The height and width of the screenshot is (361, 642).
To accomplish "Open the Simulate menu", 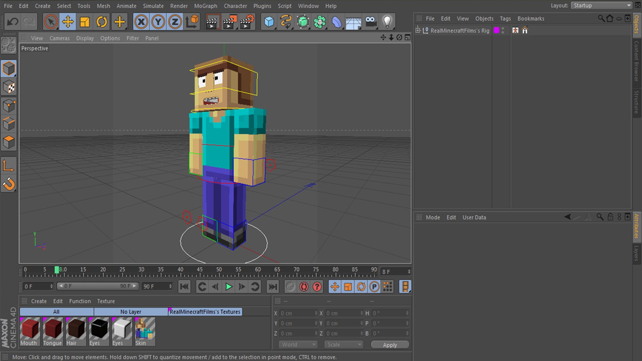I will point(153,6).
